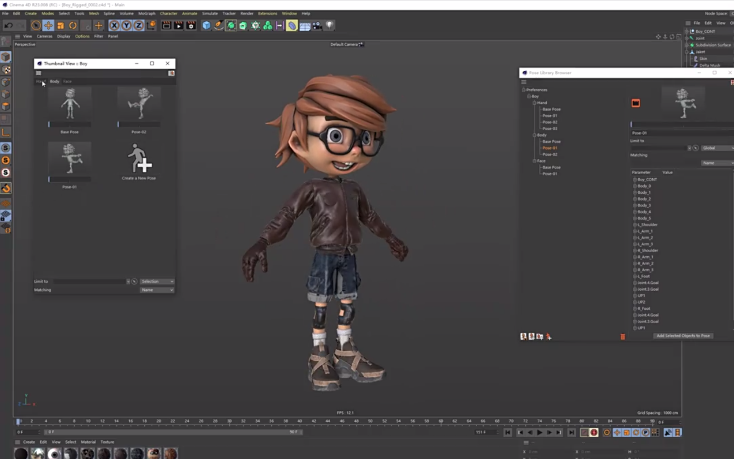Open hamburger menu in Thumbnail View
This screenshot has height=459, width=734.
point(39,73)
